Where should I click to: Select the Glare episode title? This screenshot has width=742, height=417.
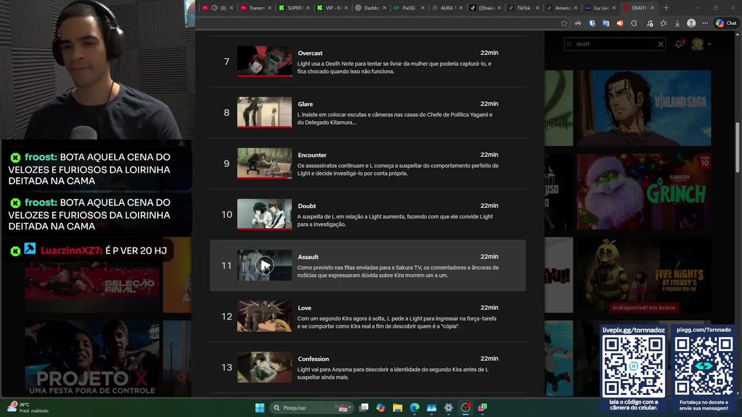pos(305,104)
